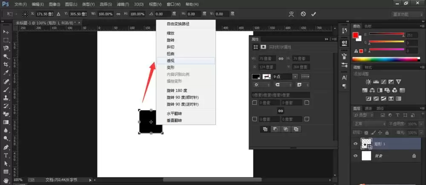Select the Clone Stamp tool
The height and width of the screenshot is (185, 426).
coord(6,98)
